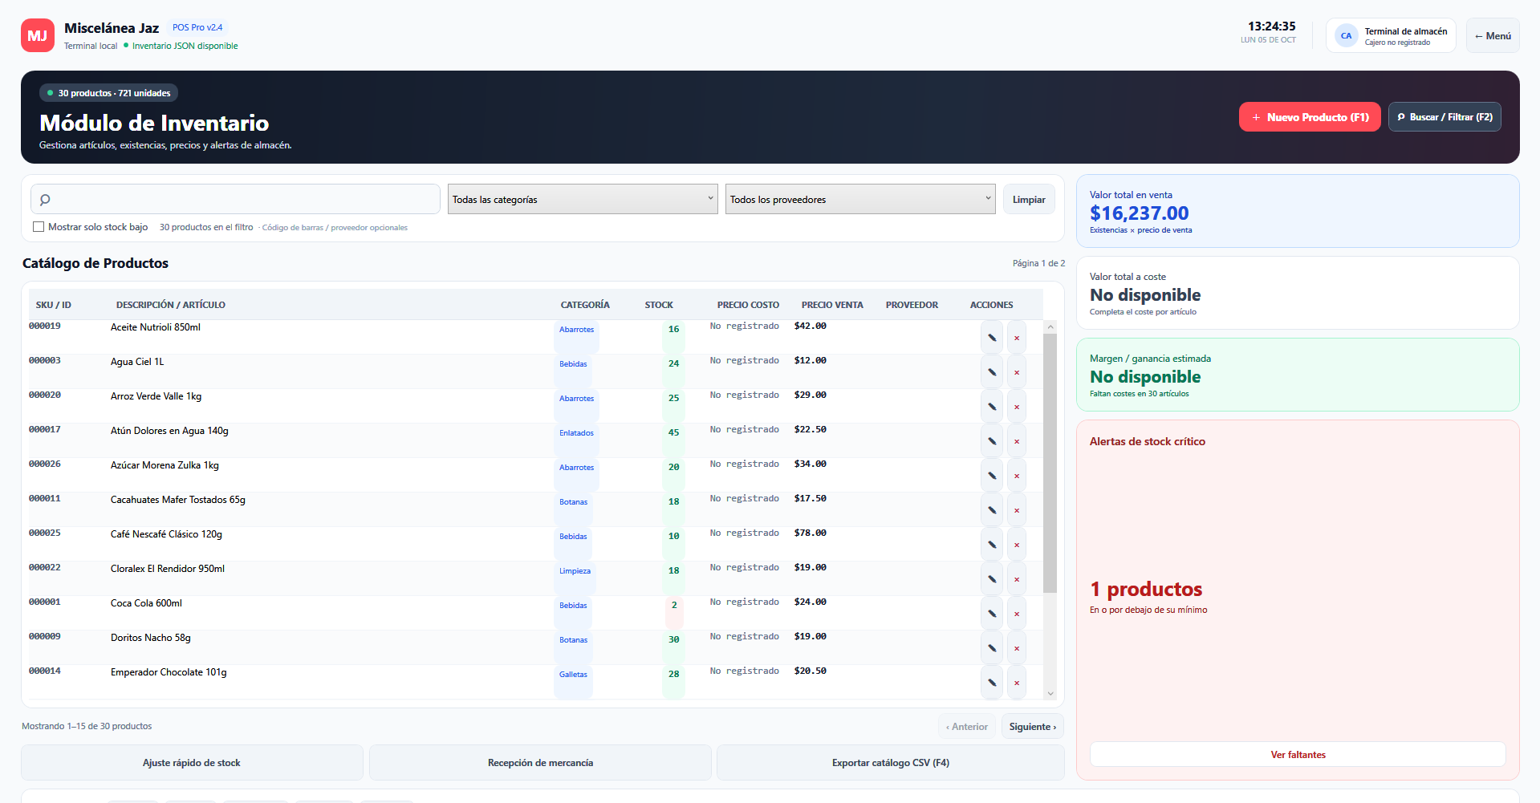1540x803 pixels.
Task: Click Anterior pagination button
Action: pyautogui.click(x=967, y=726)
